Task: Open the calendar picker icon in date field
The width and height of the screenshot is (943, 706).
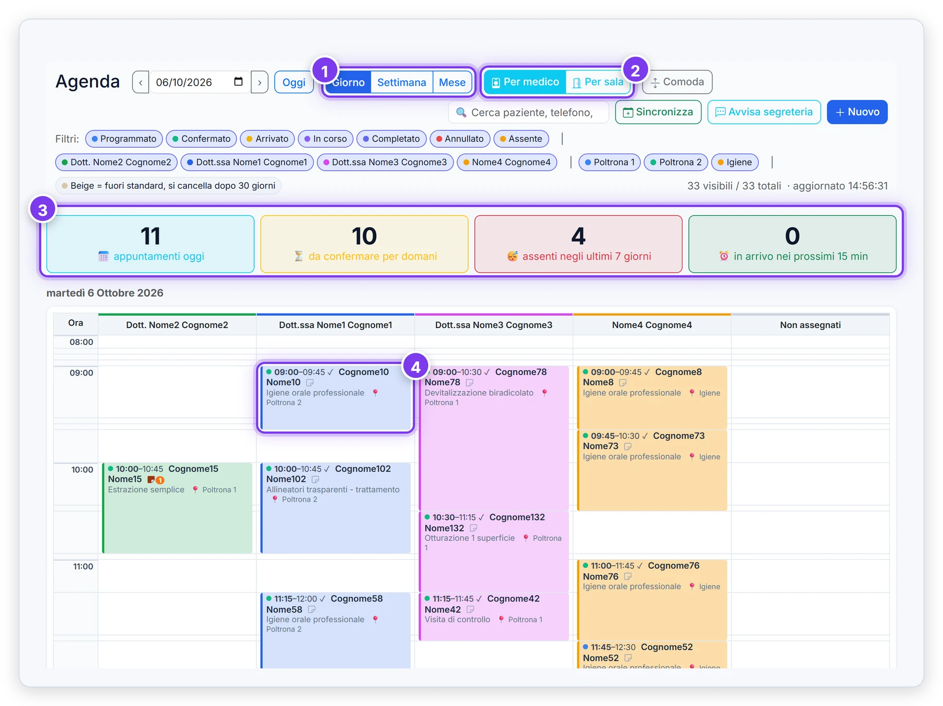Action: (238, 82)
